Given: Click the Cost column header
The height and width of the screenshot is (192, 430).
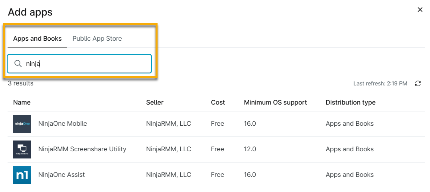Looking at the screenshot, I should tap(218, 103).
